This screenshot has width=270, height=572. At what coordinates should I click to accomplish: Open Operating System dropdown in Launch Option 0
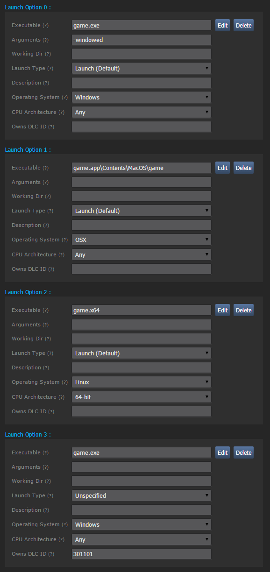point(142,97)
